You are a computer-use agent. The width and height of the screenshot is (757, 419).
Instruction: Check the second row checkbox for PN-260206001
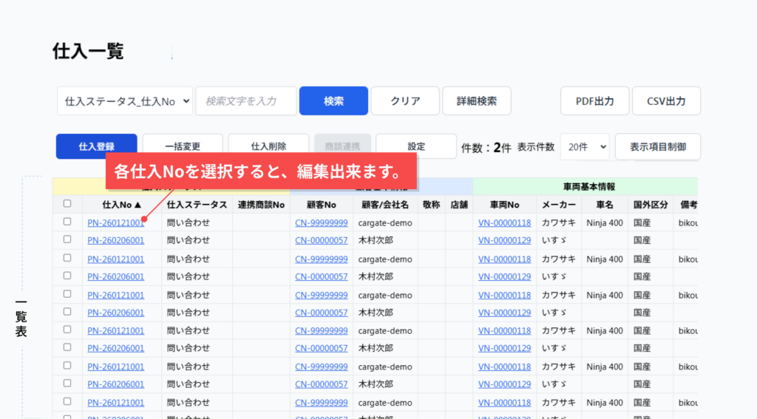(67, 239)
